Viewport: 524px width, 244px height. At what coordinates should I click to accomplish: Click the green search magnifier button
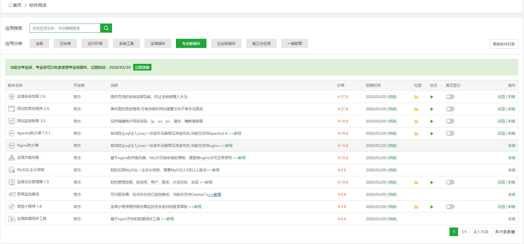tap(106, 28)
